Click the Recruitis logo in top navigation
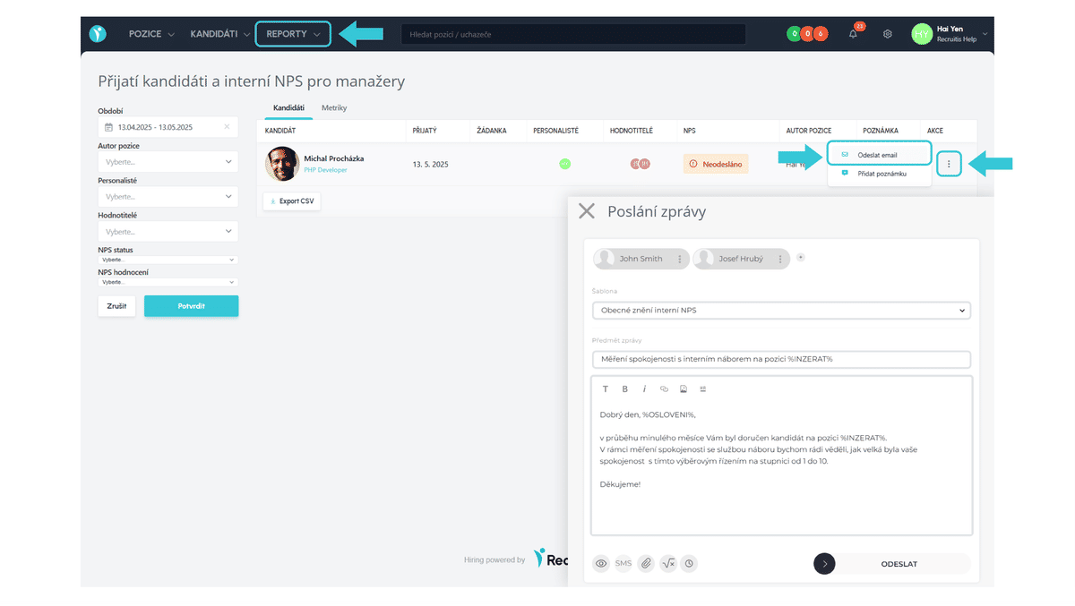The width and height of the screenshot is (1075, 606). (98, 34)
